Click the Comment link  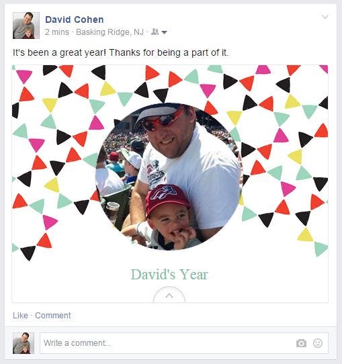[53, 316]
